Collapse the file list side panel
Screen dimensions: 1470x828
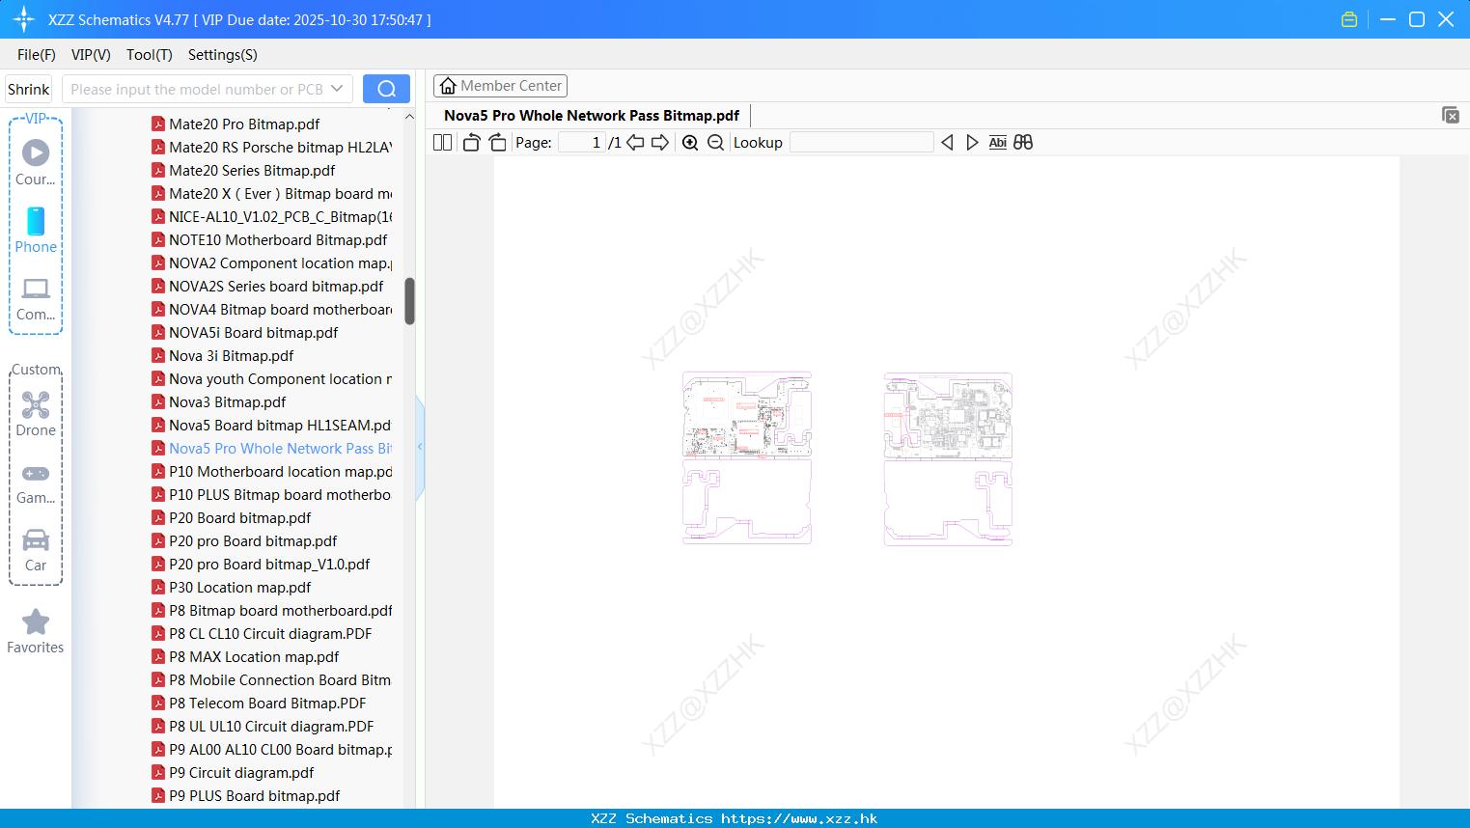click(x=420, y=447)
